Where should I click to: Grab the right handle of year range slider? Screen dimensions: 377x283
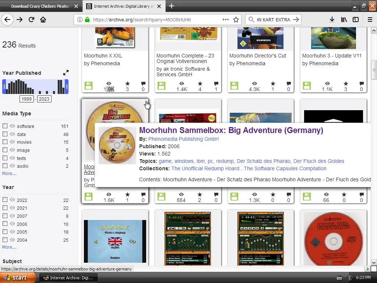point(67,87)
